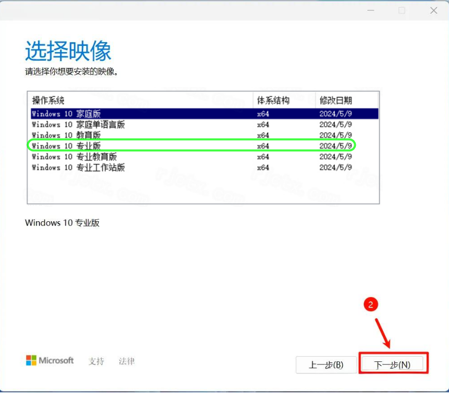
Task: Choose Windows 10 专业版 in the list
Action: pos(204,146)
